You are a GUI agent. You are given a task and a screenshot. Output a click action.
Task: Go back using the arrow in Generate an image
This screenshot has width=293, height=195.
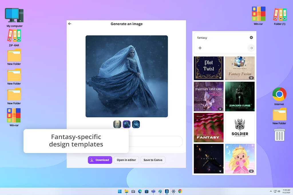pyautogui.click(x=70, y=24)
